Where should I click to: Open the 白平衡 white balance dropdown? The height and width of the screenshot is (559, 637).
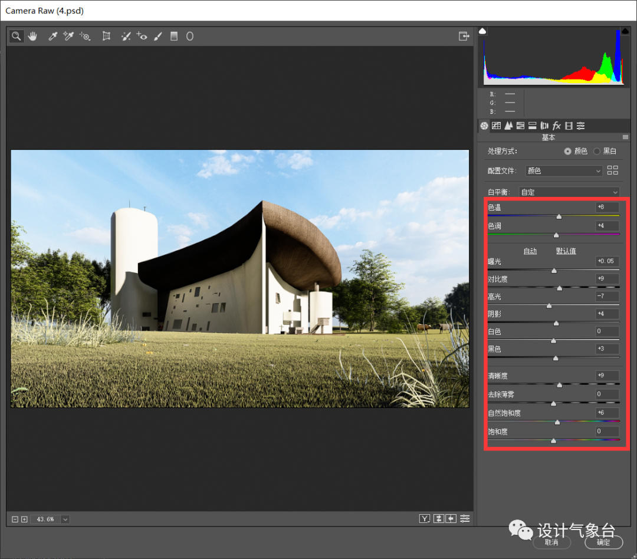pyautogui.click(x=569, y=192)
